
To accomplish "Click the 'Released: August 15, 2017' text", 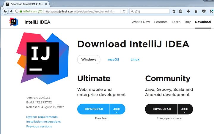I will click(x=45, y=107).
